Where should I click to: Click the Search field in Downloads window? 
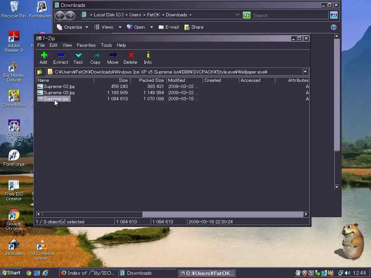point(290,15)
